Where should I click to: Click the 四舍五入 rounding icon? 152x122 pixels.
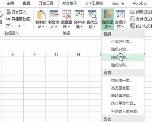(x=8, y=12)
